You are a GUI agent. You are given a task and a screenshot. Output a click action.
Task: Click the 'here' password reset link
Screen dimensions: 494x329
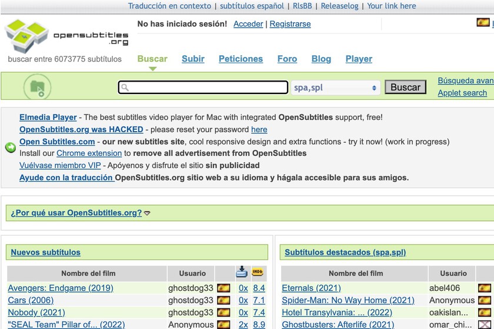259,130
